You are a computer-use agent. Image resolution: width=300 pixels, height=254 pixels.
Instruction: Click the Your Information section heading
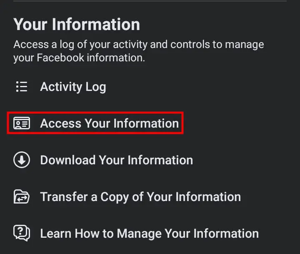point(77,24)
